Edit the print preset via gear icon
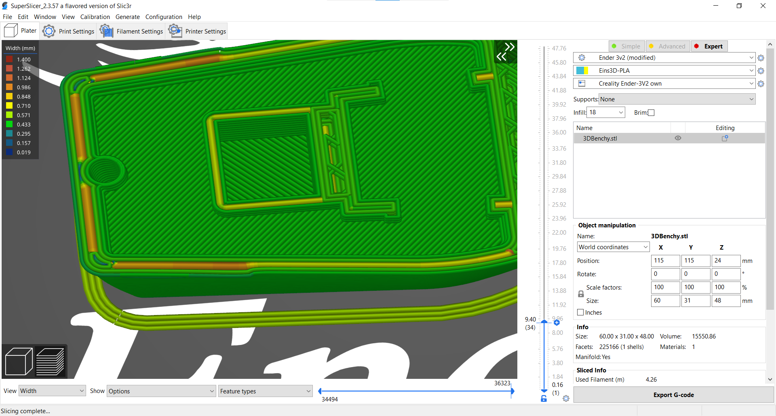 click(x=761, y=58)
